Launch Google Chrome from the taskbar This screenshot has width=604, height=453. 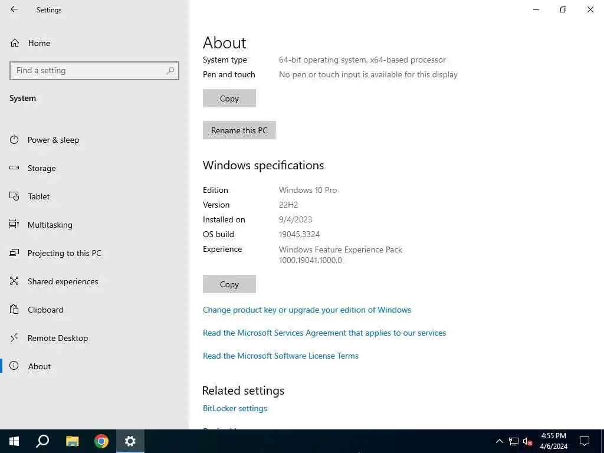pos(101,441)
